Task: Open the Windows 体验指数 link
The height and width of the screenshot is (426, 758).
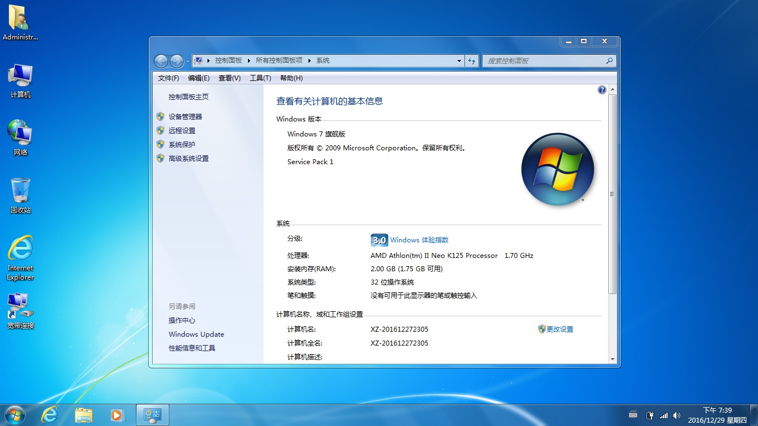Action: click(x=419, y=240)
